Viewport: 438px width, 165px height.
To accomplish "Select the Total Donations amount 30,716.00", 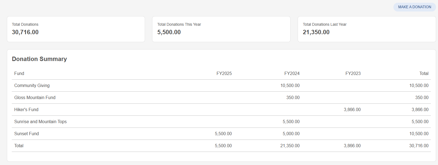I will (25, 32).
